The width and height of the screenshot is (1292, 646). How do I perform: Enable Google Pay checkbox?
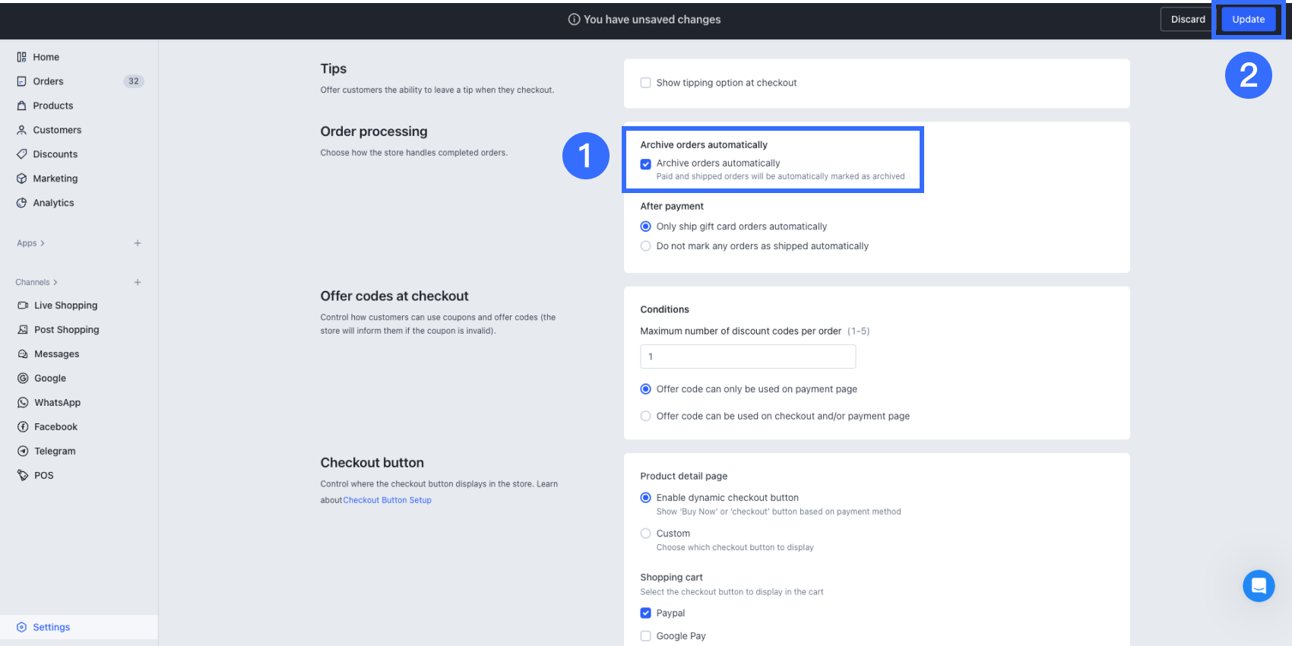646,636
